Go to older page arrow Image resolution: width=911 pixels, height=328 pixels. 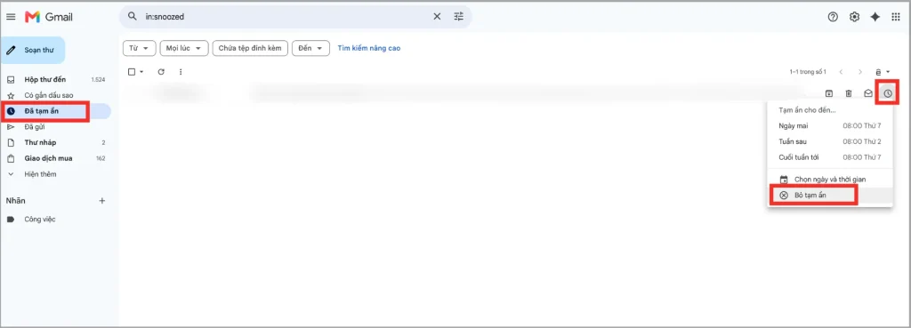pyautogui.click(x=860, y=72)
